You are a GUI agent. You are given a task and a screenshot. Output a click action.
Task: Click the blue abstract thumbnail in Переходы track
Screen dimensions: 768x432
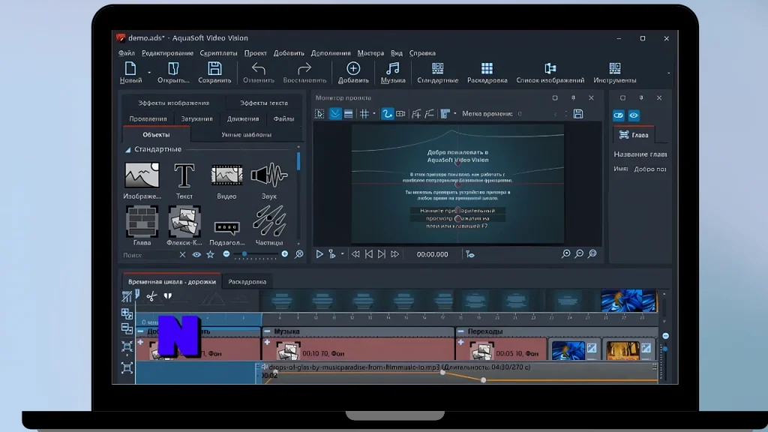(x=568, y=350)
